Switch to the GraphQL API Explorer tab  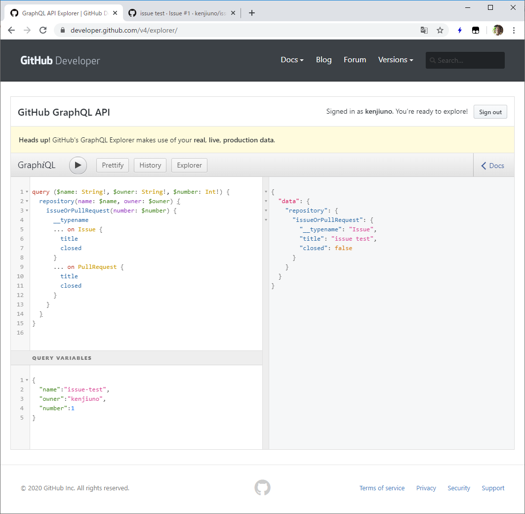[64, 13]
